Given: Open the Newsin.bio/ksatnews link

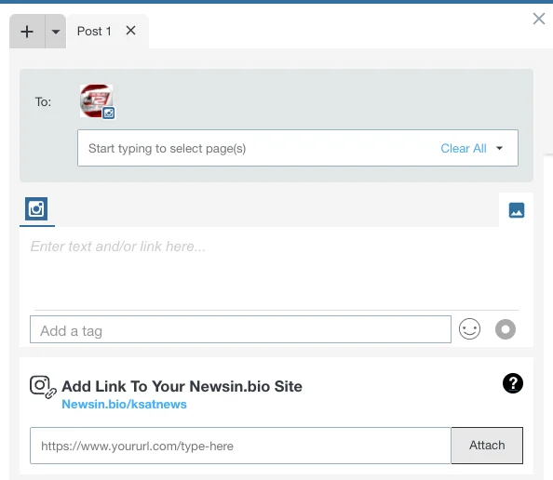Looking at the screenshot, I should (x=124, y=405).
